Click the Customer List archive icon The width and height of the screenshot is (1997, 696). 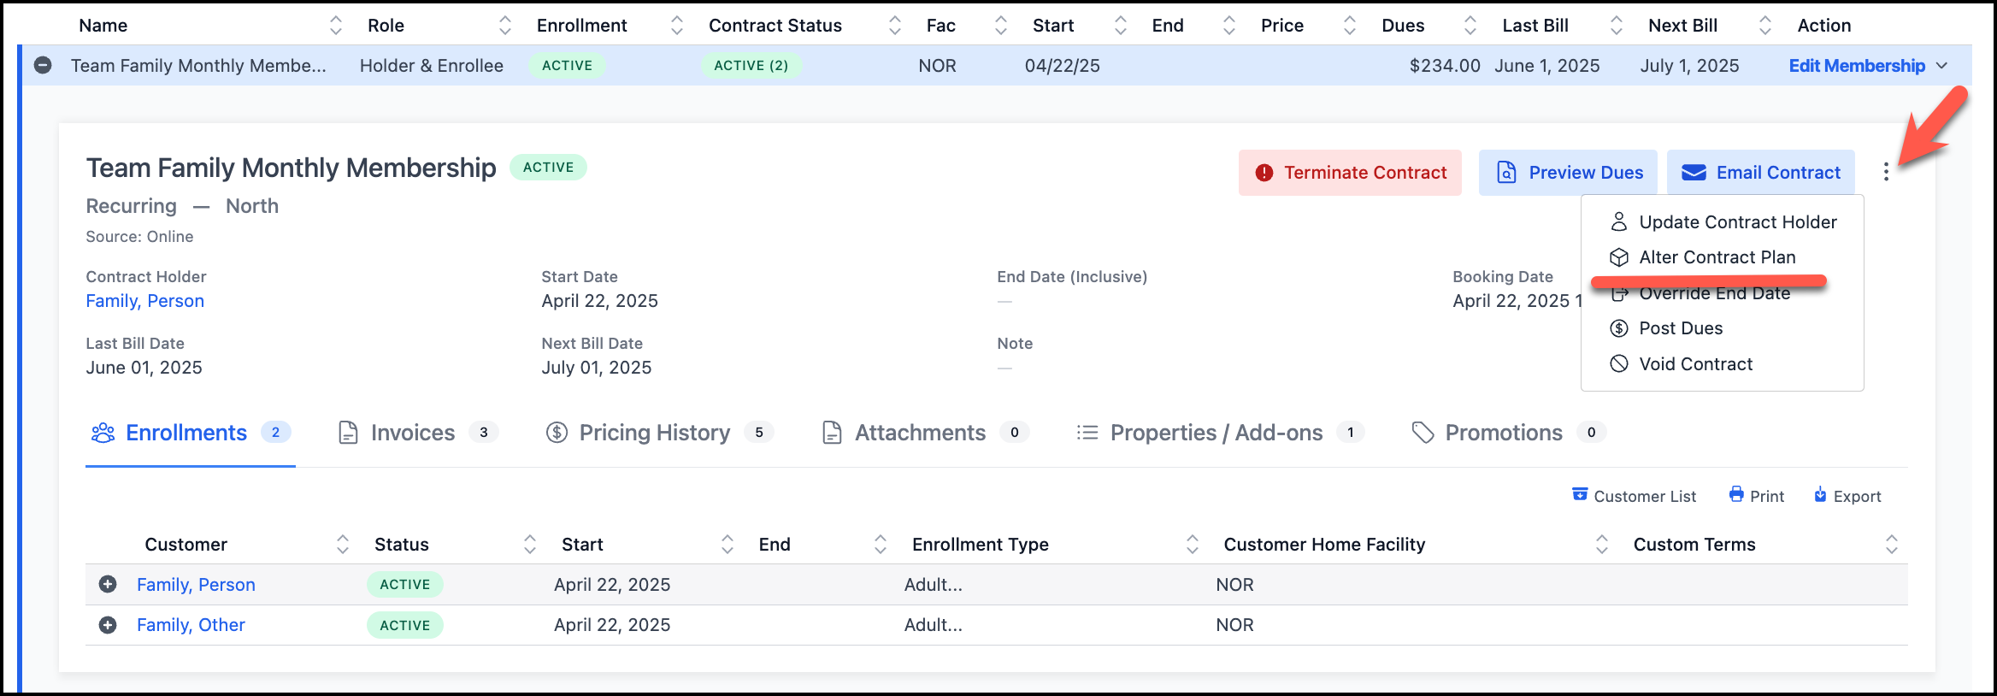[1580, 494]
